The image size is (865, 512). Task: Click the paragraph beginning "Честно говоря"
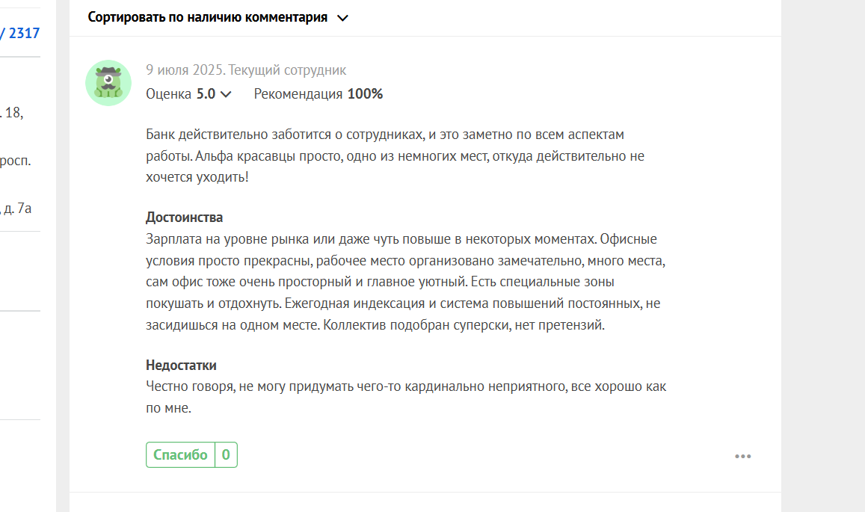[x=406, y=397]
